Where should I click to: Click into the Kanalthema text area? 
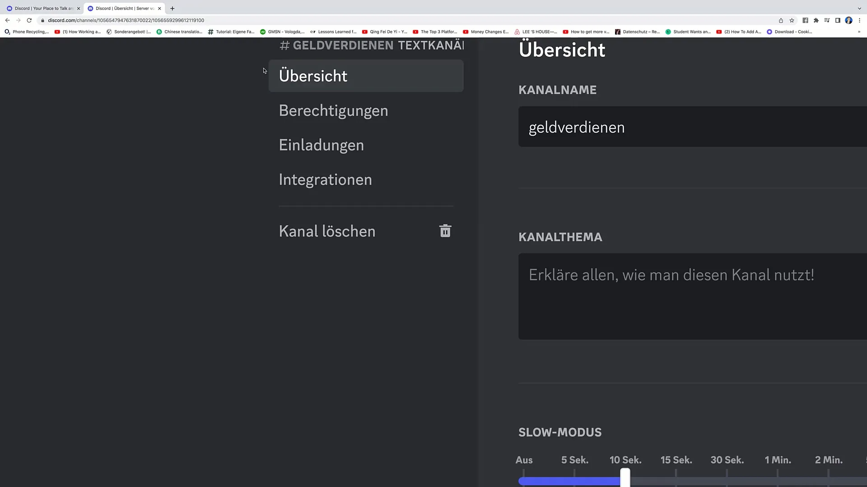[x=693, y=296]
